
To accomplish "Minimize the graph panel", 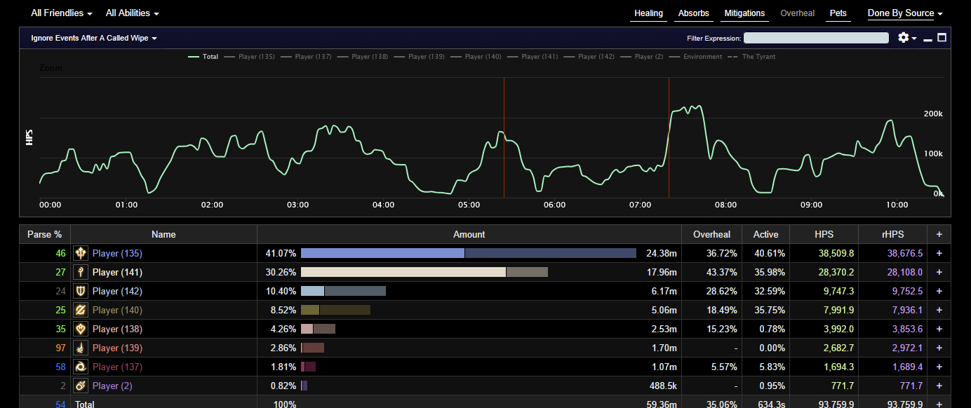I will 928,39.
